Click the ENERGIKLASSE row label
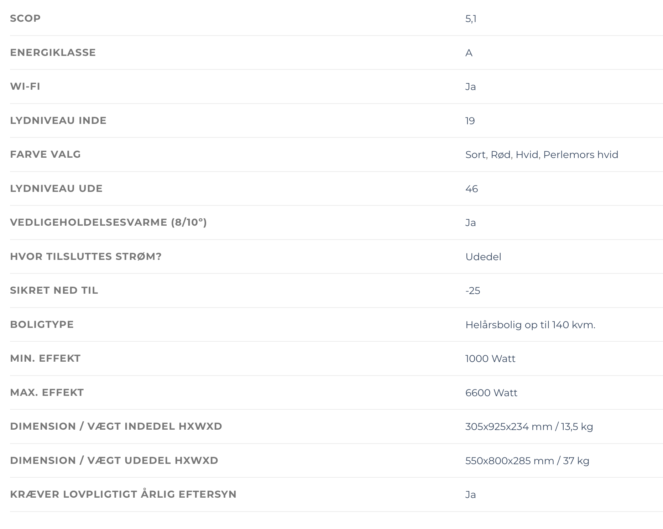Screen dimensions: 663x529 pos(53,52)
